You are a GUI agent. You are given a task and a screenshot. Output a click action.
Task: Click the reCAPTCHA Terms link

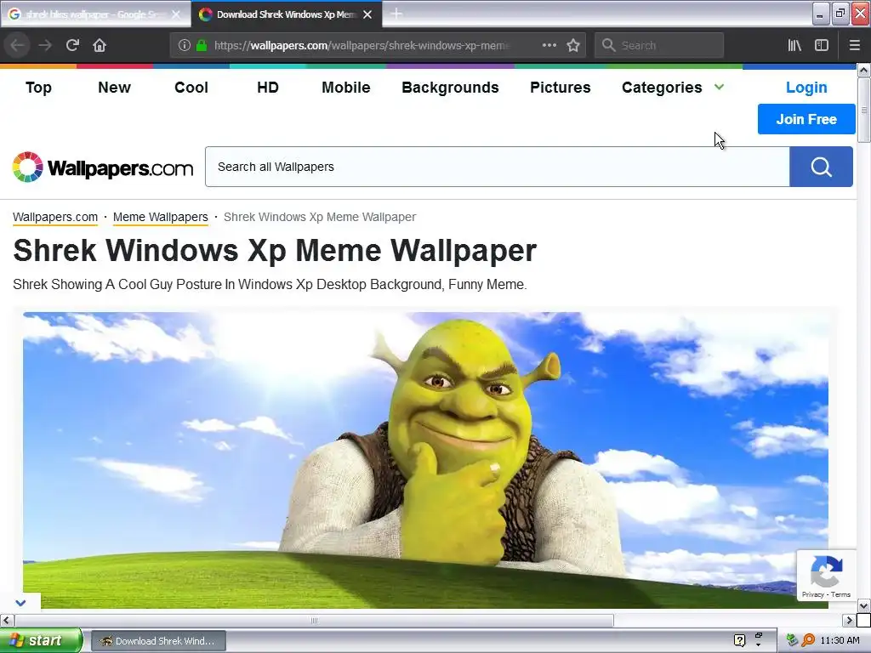pyautogui.click(x=840, y=594)
